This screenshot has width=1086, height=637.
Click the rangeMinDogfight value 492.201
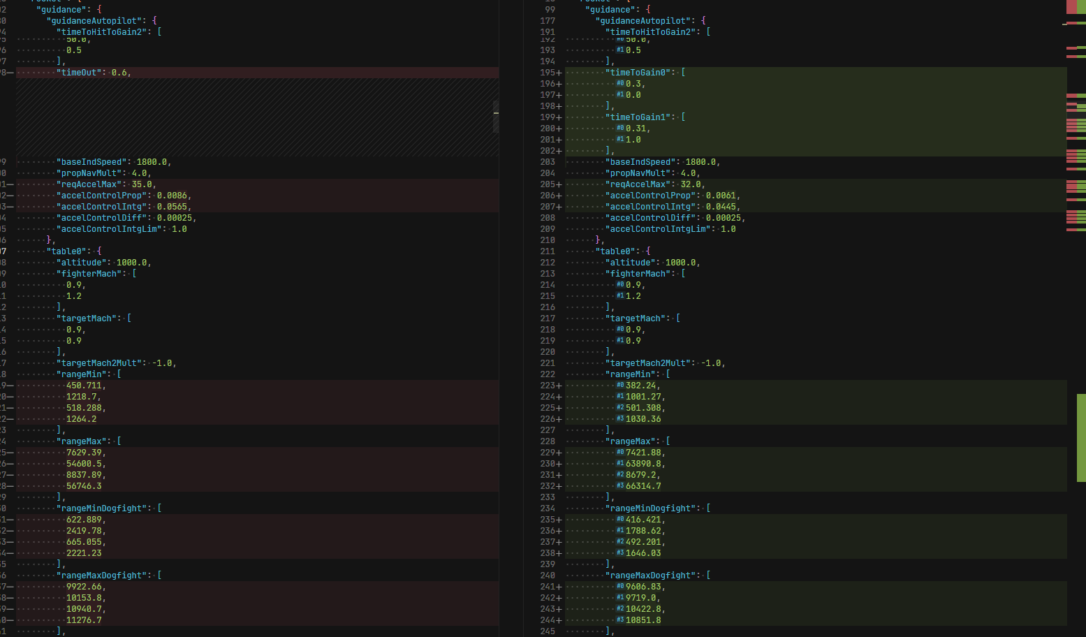643,542
